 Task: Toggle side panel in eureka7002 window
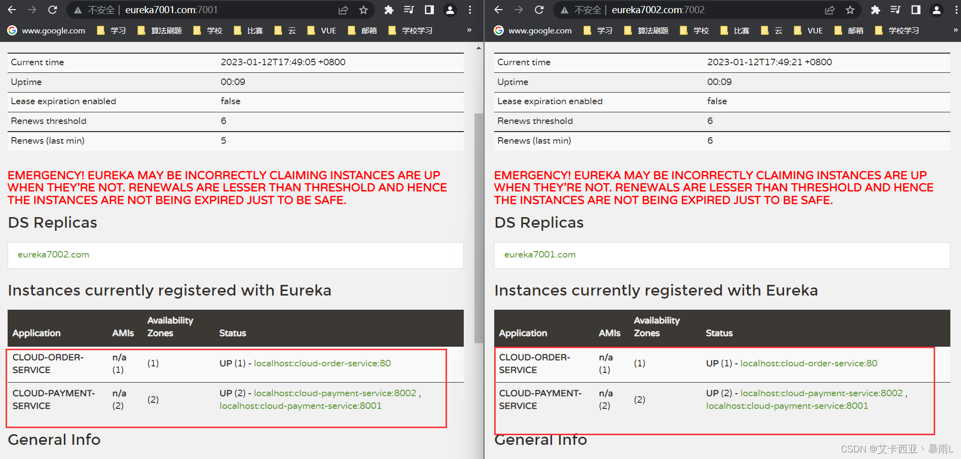pos(916,10)
